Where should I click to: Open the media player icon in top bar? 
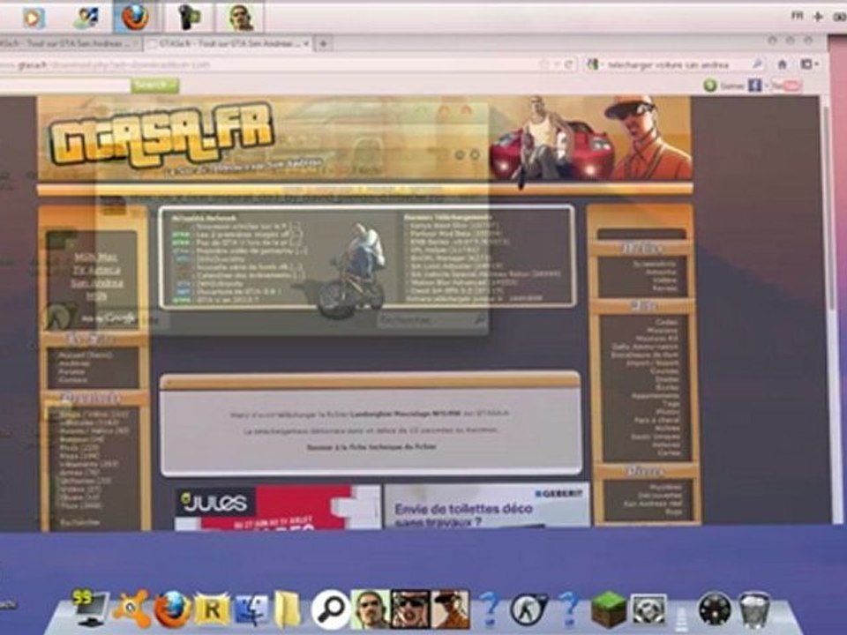click(x=33, y=18)
